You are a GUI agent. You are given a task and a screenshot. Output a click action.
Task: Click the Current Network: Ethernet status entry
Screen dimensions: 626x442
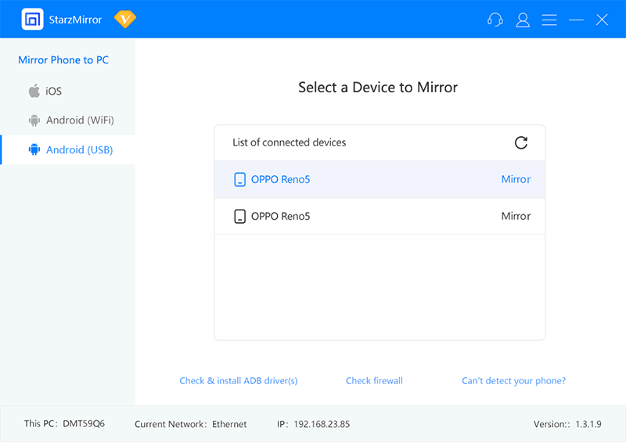pos(190,424)
